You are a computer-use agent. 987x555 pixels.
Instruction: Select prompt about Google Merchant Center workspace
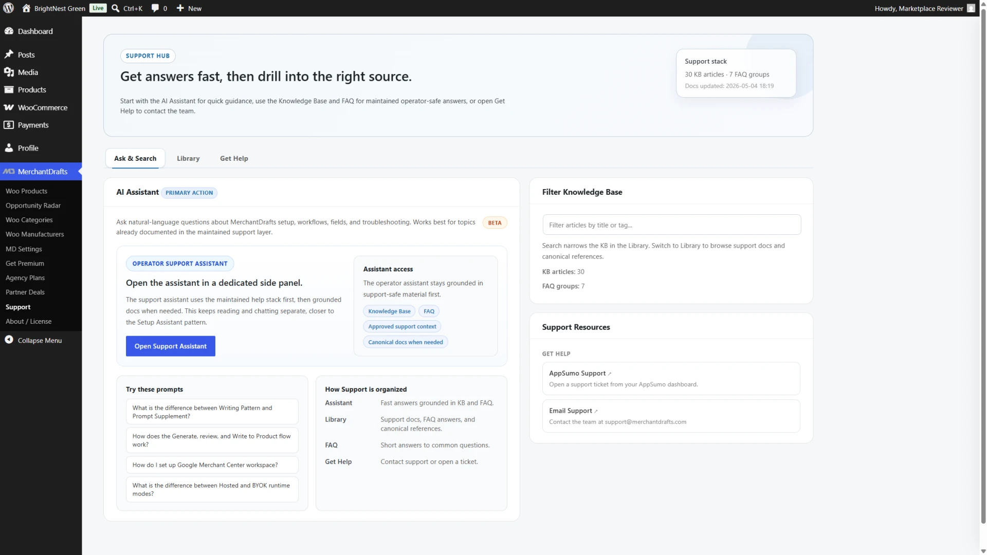[212, 465]
